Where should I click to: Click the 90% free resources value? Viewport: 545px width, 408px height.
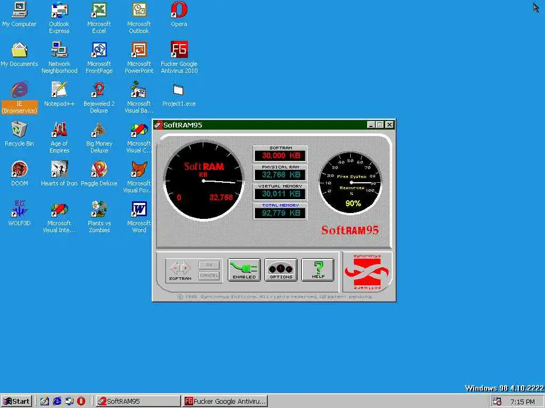[353, 203]
